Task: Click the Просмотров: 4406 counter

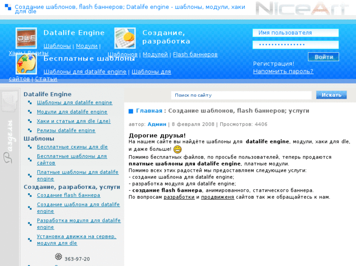Action: (243, 124)
